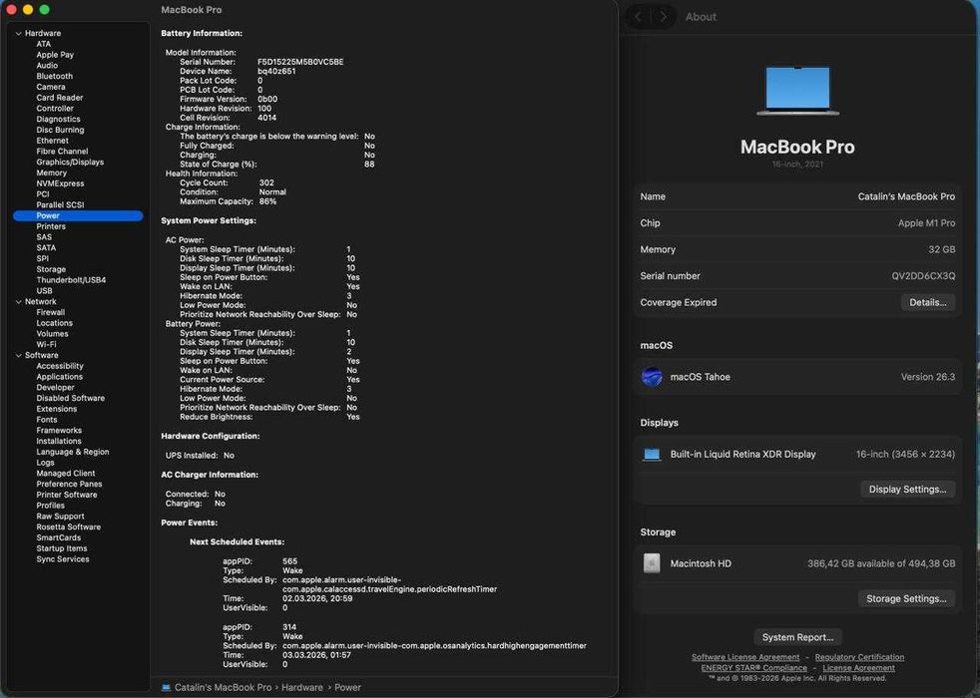Image resolution: width=980 pixels, height=698 pixels.
Task: Select Wi-Fi under Network
Action: click(46, 344)
